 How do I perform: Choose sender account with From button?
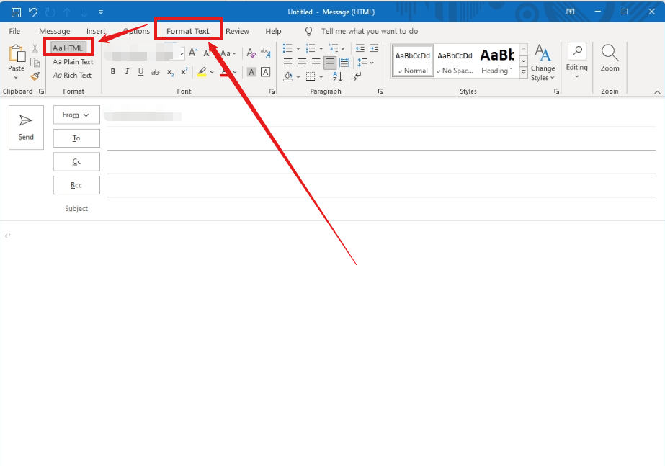[76, 115]
